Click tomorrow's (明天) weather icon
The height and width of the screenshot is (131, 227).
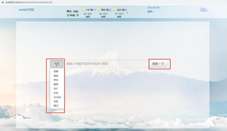(98, 10)
